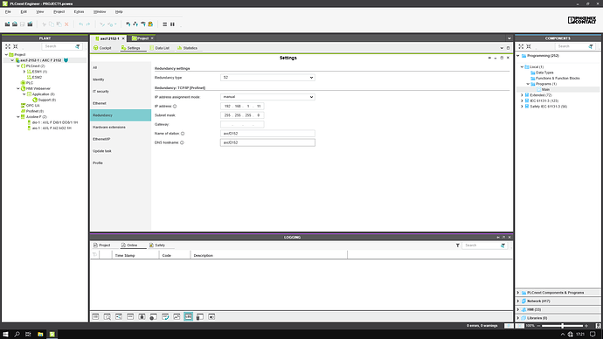Click in the DNS hostname field
This screenshot has height=339, width=603.
point(267,142)
